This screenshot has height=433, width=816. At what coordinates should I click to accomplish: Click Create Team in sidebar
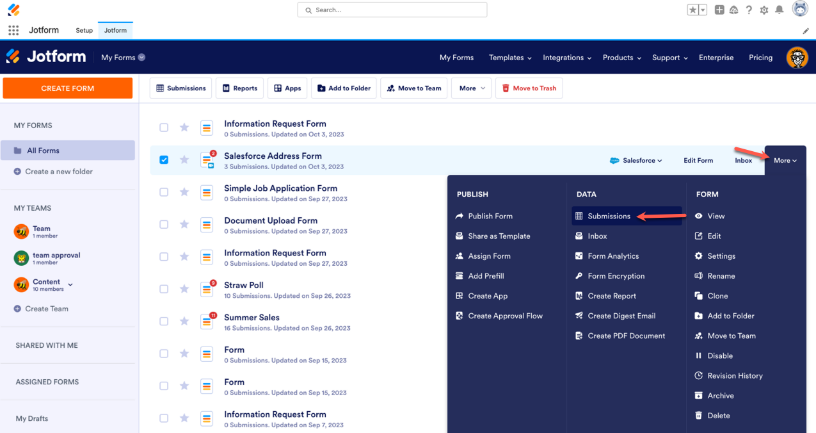click(41, 309)
